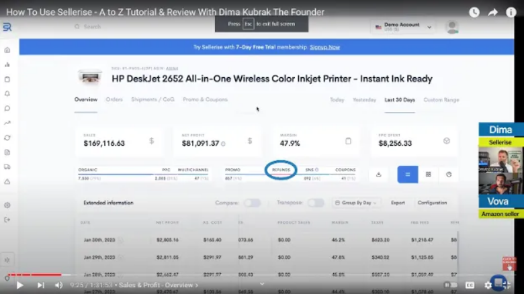Open the Shipments / CoG tab
The height and width of the screenshot is (294, 524).
pyautogui.click(x=152, y=99)
